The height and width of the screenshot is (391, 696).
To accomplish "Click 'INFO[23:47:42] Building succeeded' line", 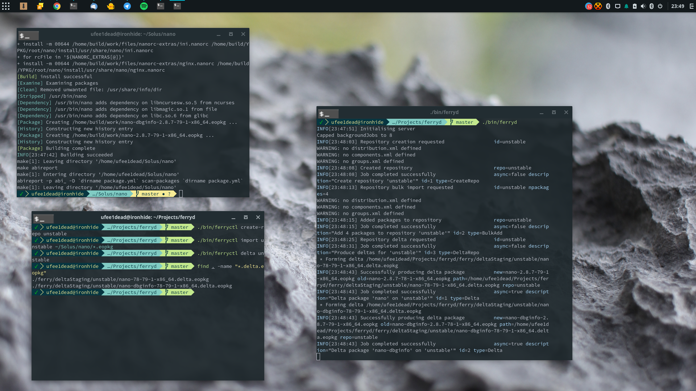I will tap(65, 155).
